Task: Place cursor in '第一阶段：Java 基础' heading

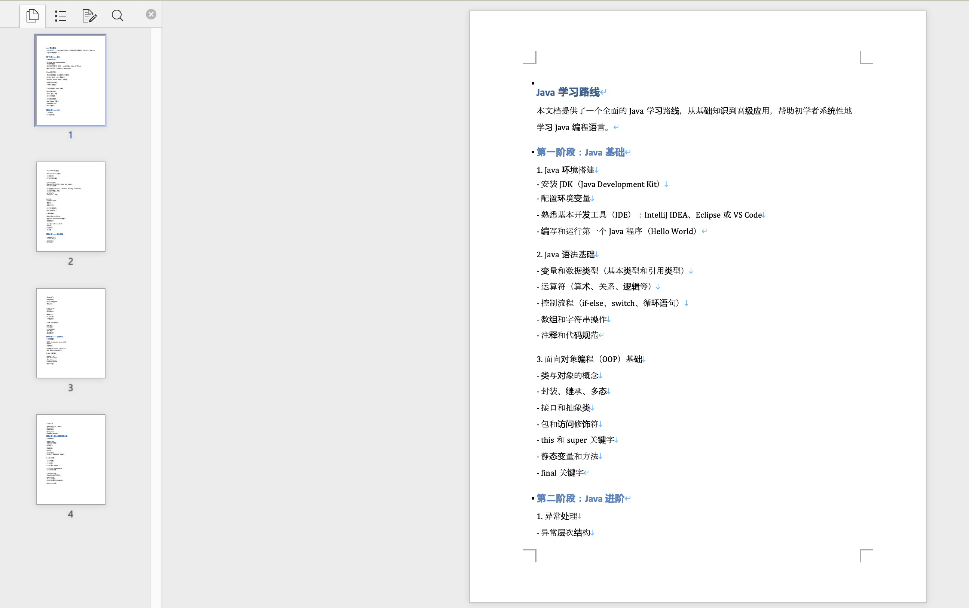Action: pos(580,153)
